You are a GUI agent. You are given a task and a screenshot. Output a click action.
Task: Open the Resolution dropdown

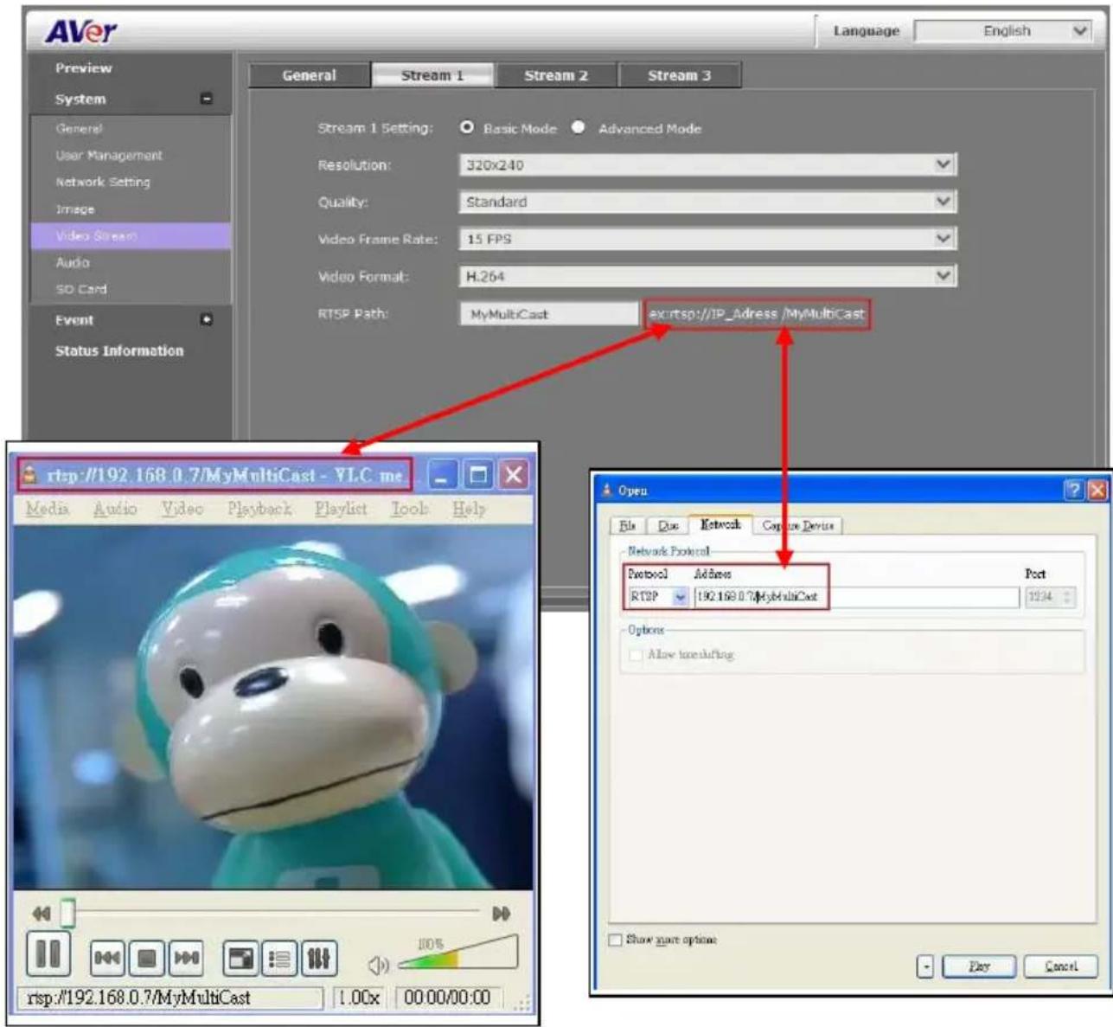(x=707, y=164)
